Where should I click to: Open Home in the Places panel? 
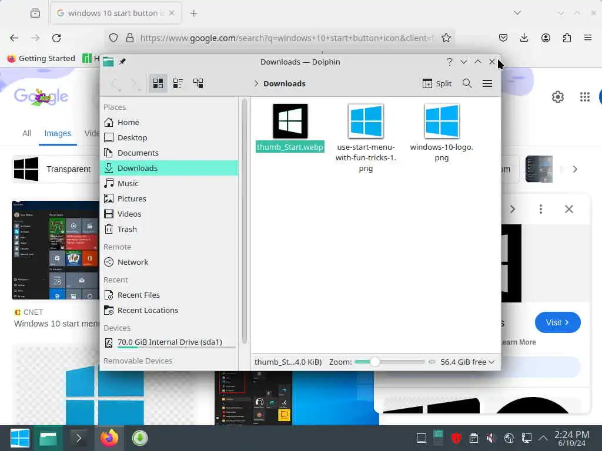(x=169, y=122)
